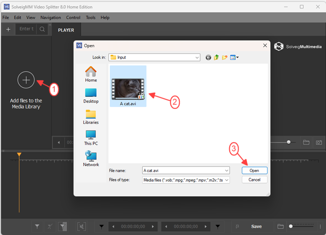Expand the Look in folder dropdown
The height and width of the screenshot is (235, 326).
click(197, 57)
